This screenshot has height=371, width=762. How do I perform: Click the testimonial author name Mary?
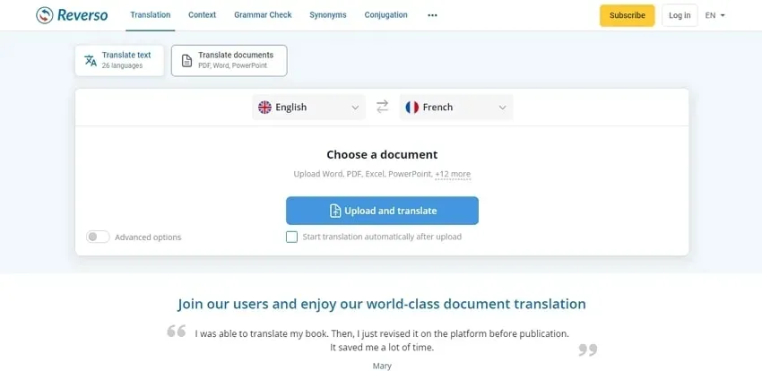point(382,366)
